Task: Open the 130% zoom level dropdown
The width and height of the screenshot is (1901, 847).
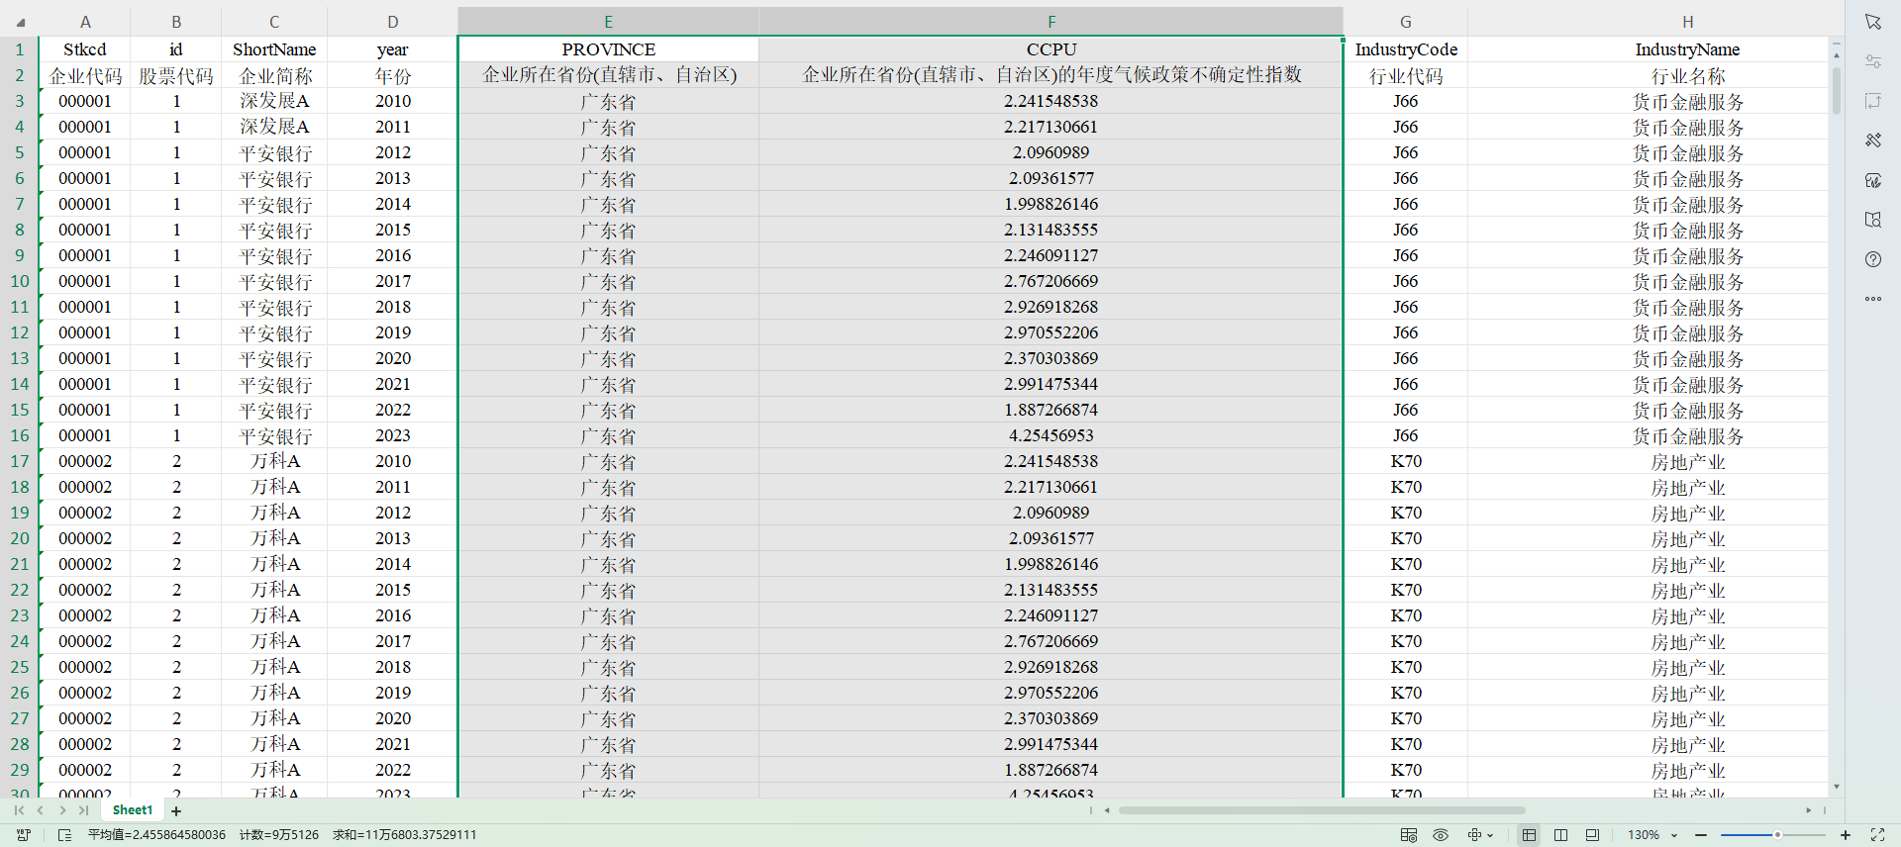Action: [1674, 835]
